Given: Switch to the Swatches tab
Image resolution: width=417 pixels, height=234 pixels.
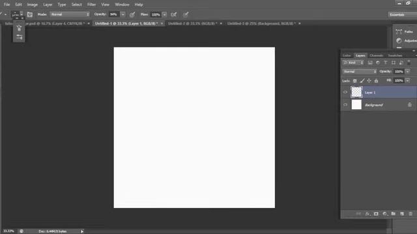Looking at the screenshot, I should pyautogui.click(x=395, y=55).
